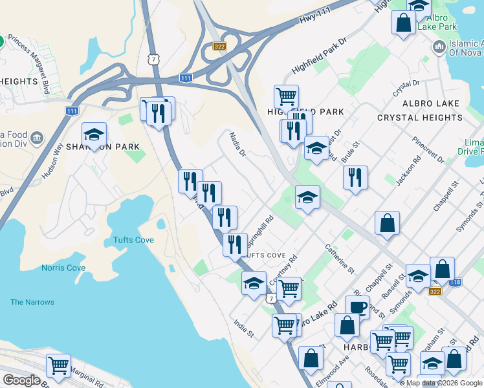Click the Nadia Dr street label
Viewport: 484px width, 388px height.
(x=237, y=144)
